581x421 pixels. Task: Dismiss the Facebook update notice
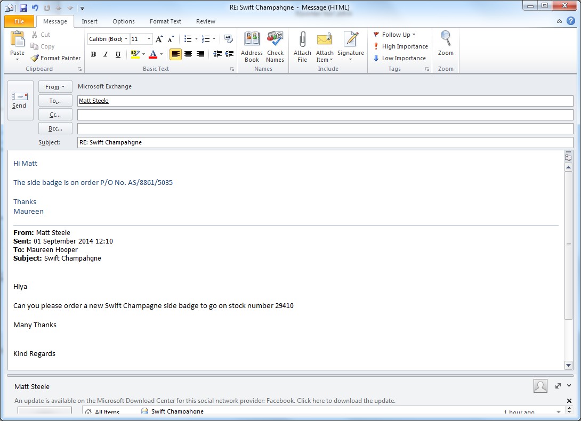click(569, 401)
